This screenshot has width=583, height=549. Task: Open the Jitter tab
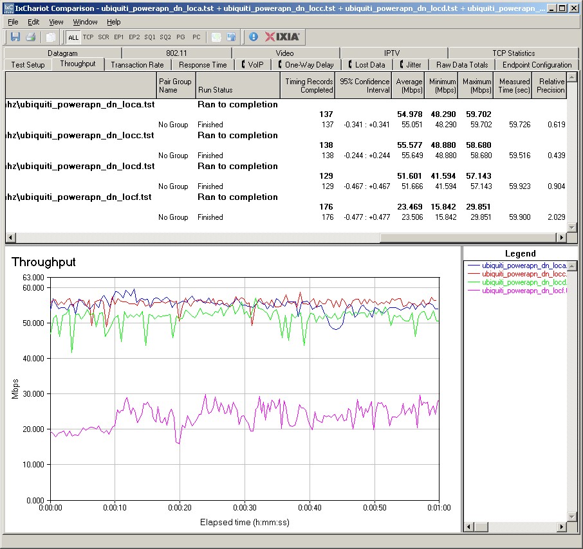coord(411,65)
